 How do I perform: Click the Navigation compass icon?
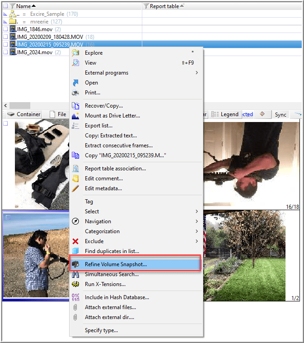75,221
